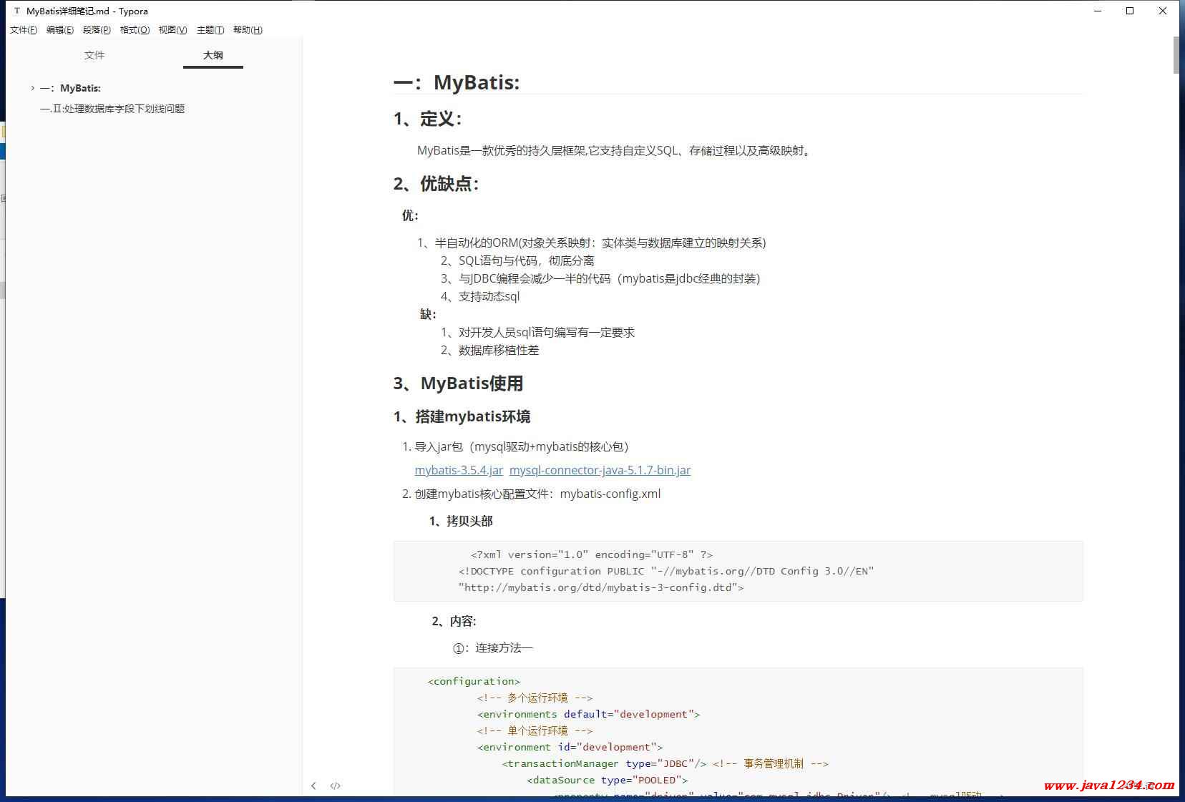Click line 与JDBC编程会减少一半的代码
The height and width of the screenshot is (802, 1185).
(x=600, y=278)
